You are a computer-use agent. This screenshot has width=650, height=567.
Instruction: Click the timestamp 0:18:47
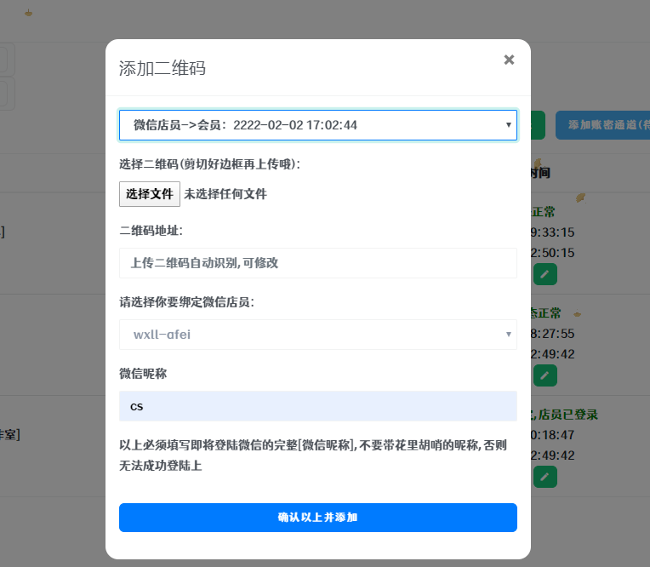tap(552, 435)
